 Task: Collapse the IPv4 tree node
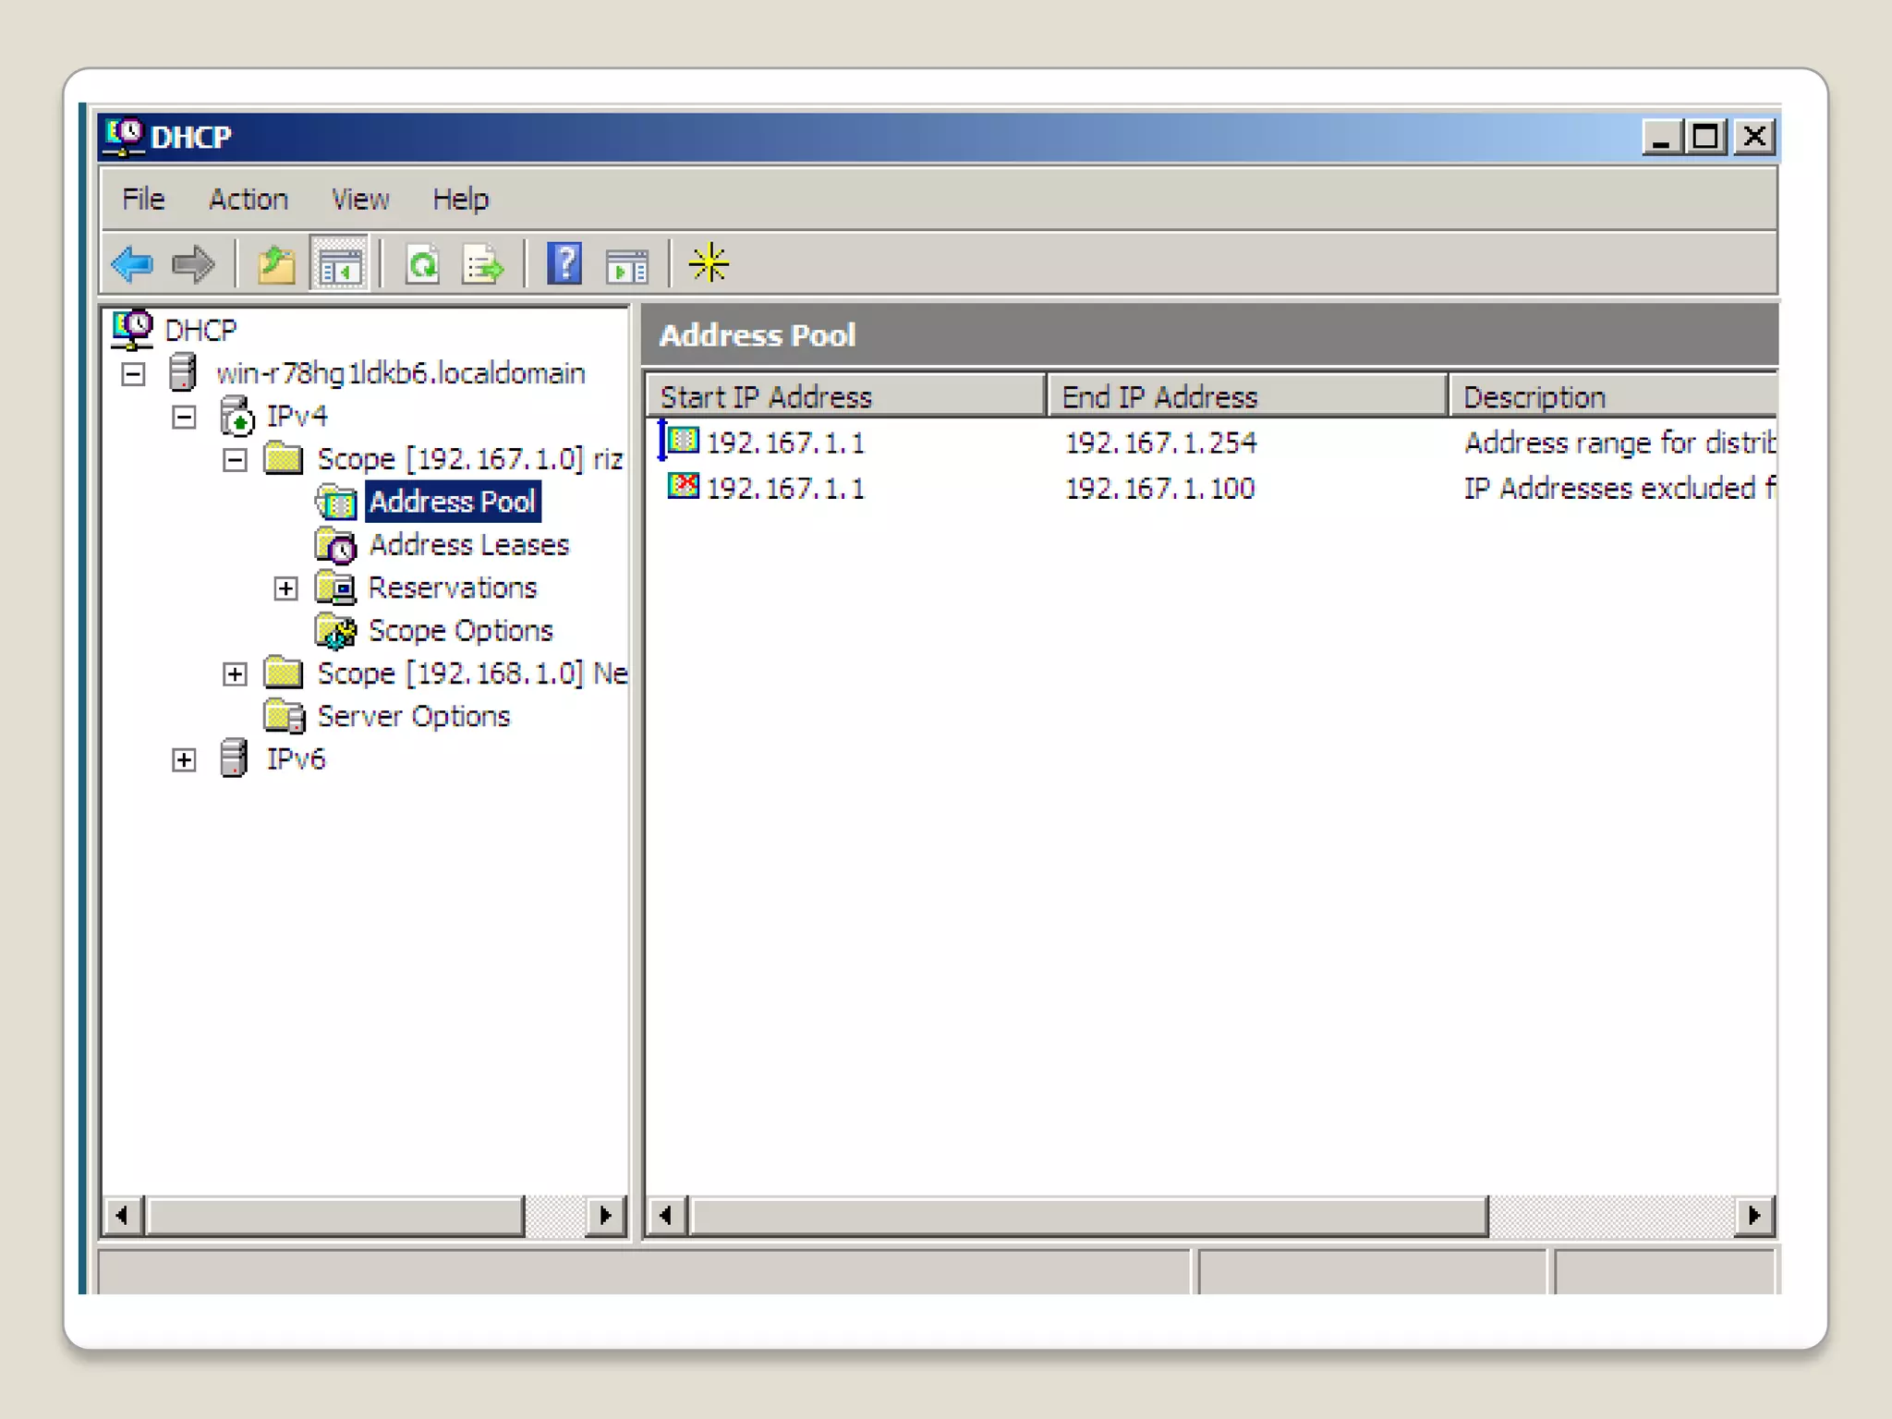(184, 418)
